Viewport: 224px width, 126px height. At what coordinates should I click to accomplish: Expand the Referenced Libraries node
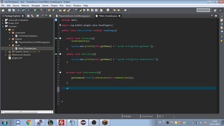[x=6, y=55]
